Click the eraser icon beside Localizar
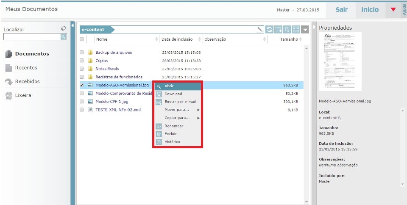The width and height of the screenshot is (407, 205). [63, 28]
